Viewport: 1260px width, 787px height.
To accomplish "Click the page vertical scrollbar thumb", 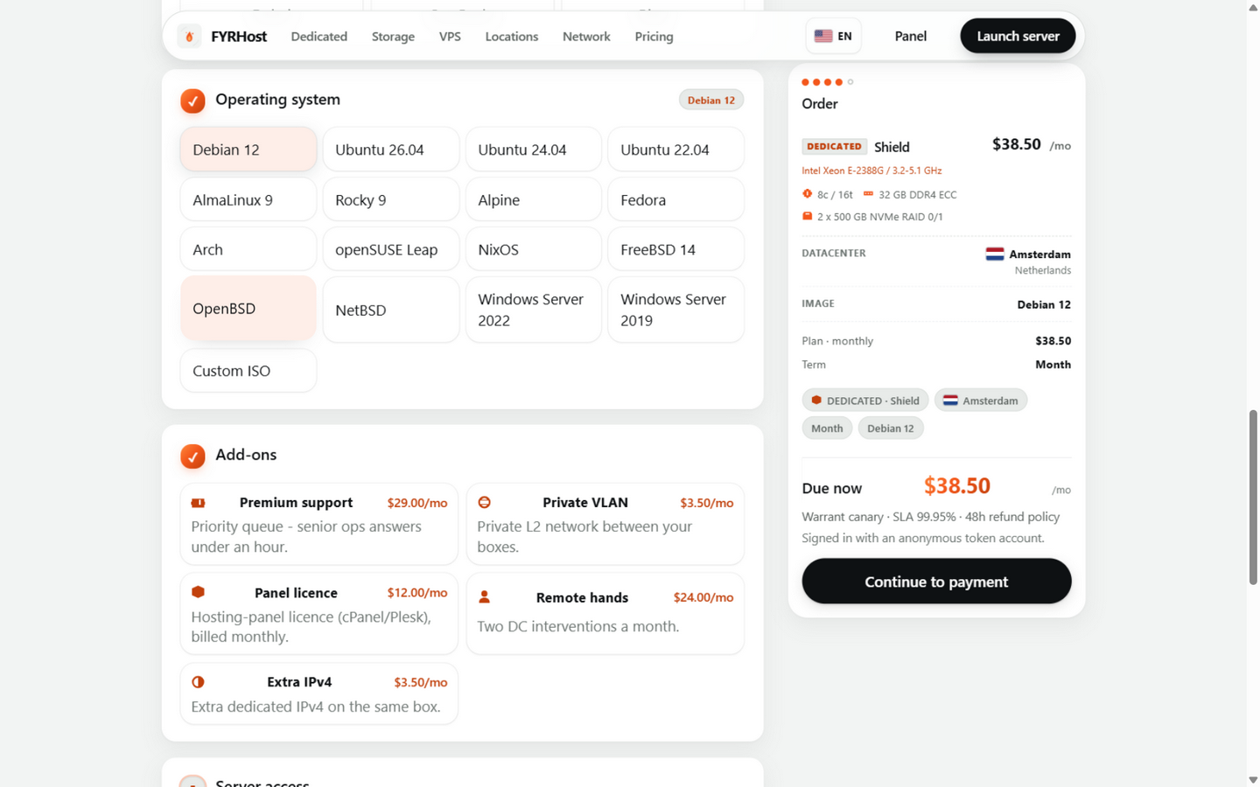I will tap(1253, 497).
